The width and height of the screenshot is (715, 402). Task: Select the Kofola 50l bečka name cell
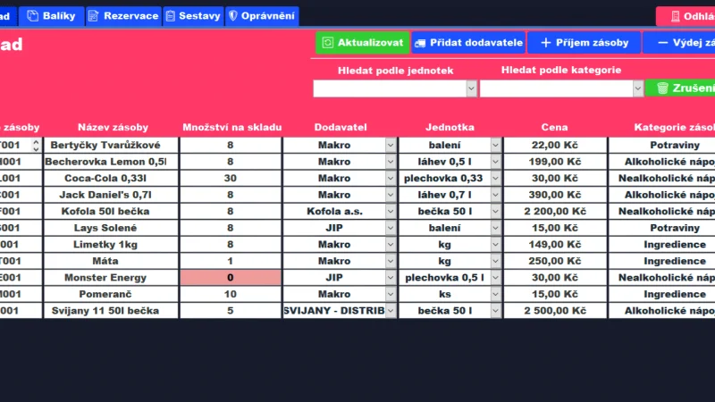[111, 212]
